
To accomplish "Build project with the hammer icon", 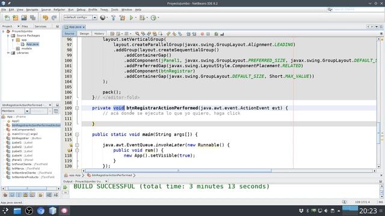I will [x=113, y=17].
